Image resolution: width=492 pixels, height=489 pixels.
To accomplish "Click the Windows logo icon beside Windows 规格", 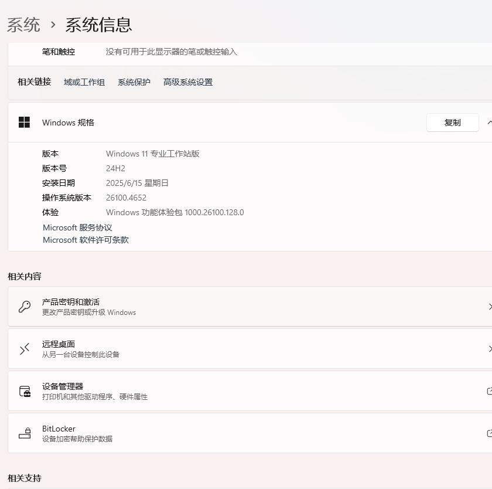I will tap(24, 123).
